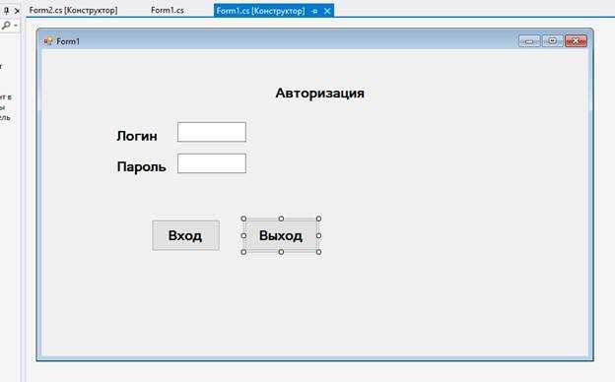615x382 pixels.
Task: Click the bottom-middle resize handle of Выход
Action: point(281,252)
